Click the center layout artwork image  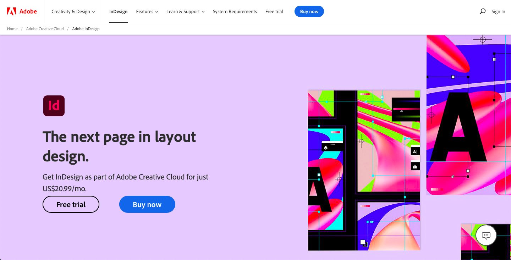pyautogui.click(x=364, y=170)
